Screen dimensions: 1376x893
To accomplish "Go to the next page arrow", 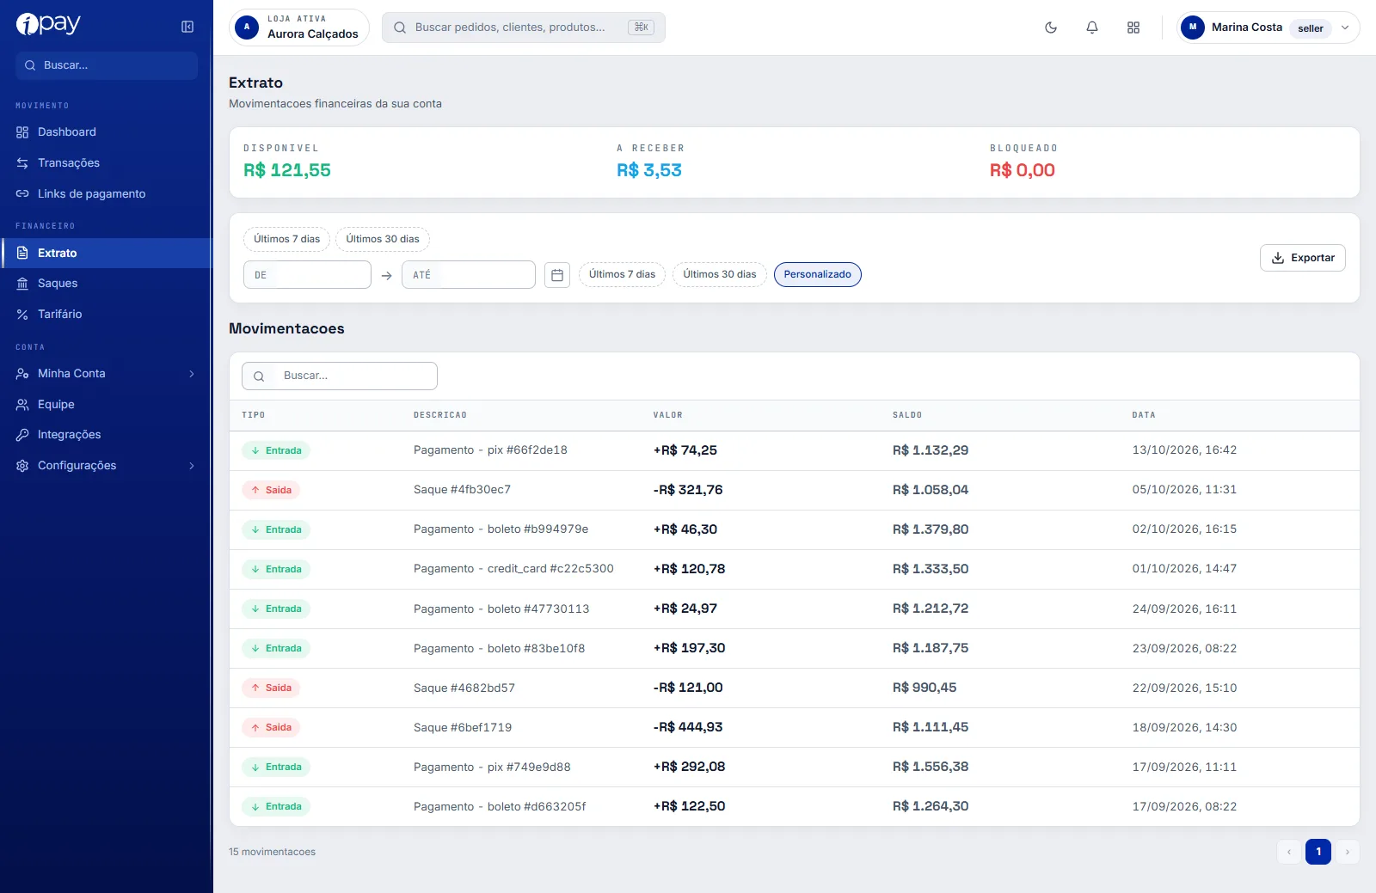I will pyautogui.click(x=1348, y=852).
